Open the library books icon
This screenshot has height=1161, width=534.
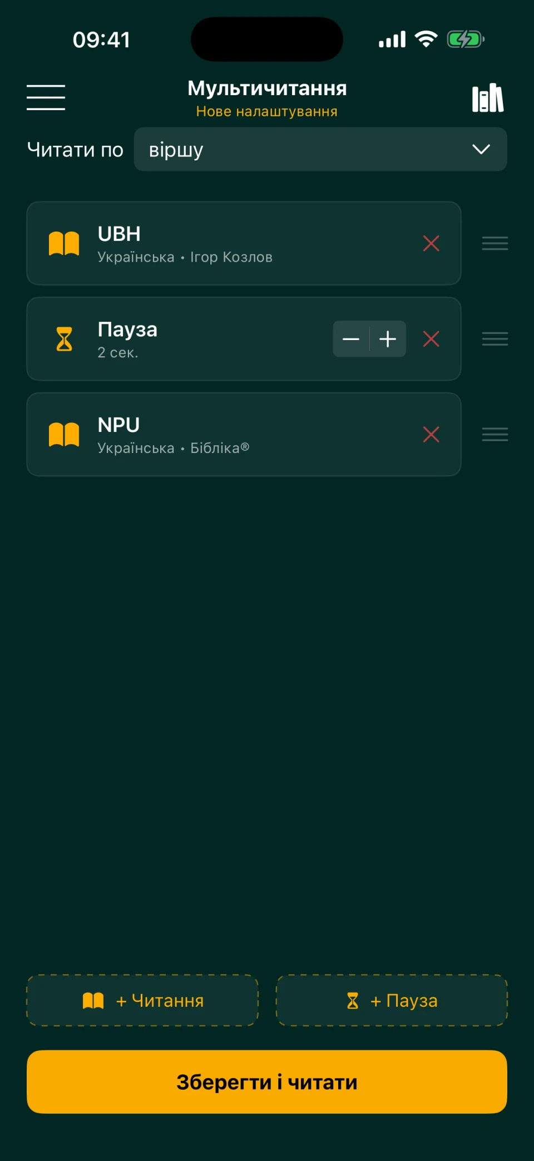(x=488, y=99)
